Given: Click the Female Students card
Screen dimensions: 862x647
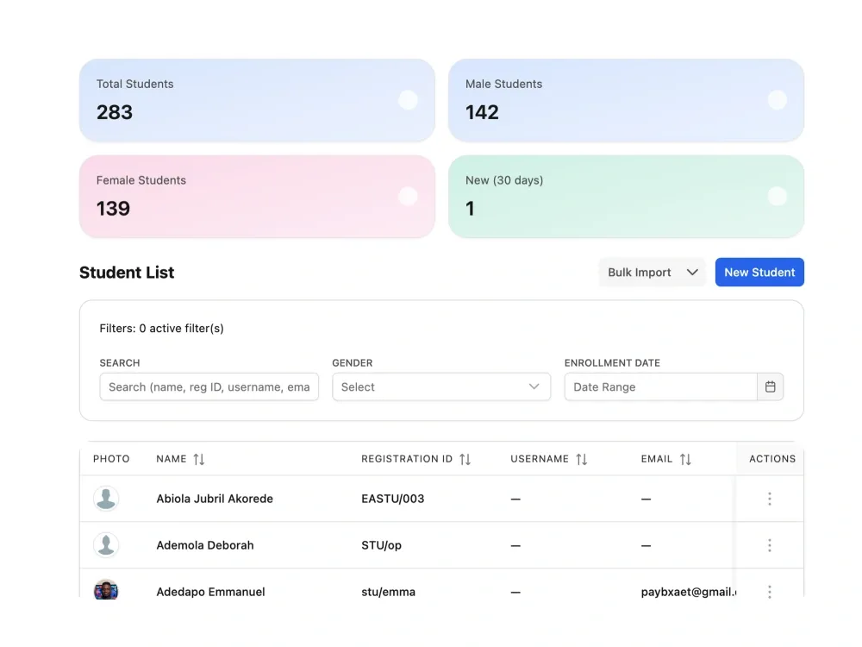Looking at the screenshot, I should [257, 197].
